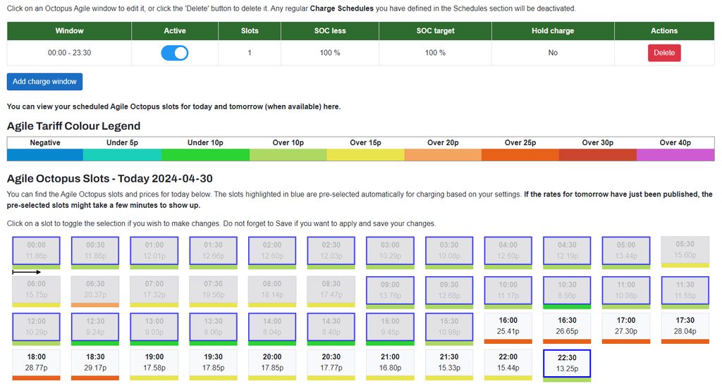Viewport: 722px width, 384px height.
Task: Open the 00:00 - 23:30 window row
Action: point(69,53)
